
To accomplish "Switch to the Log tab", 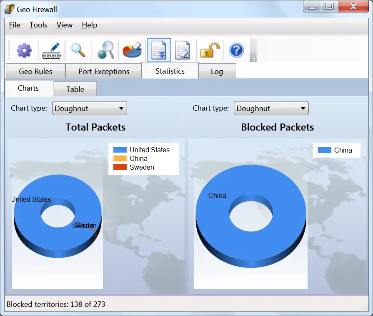I will coord(217,71).
